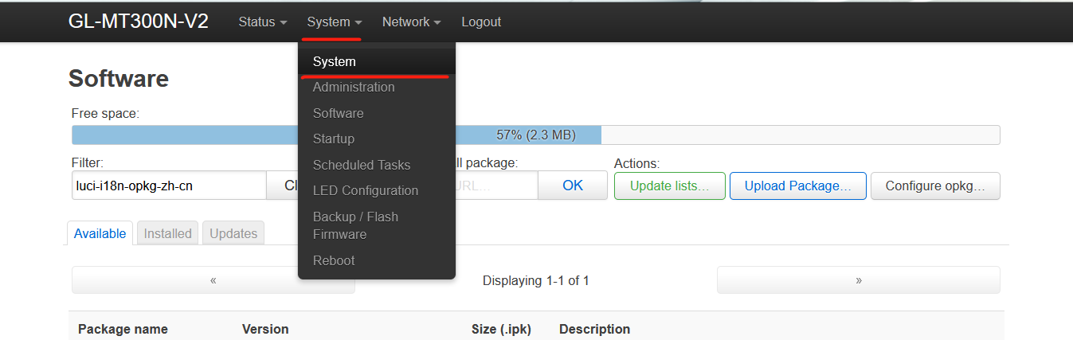Click OK to install package
Image resolution: width=1073 pixels, height=340 pixels.
click(x=573, y=186)
